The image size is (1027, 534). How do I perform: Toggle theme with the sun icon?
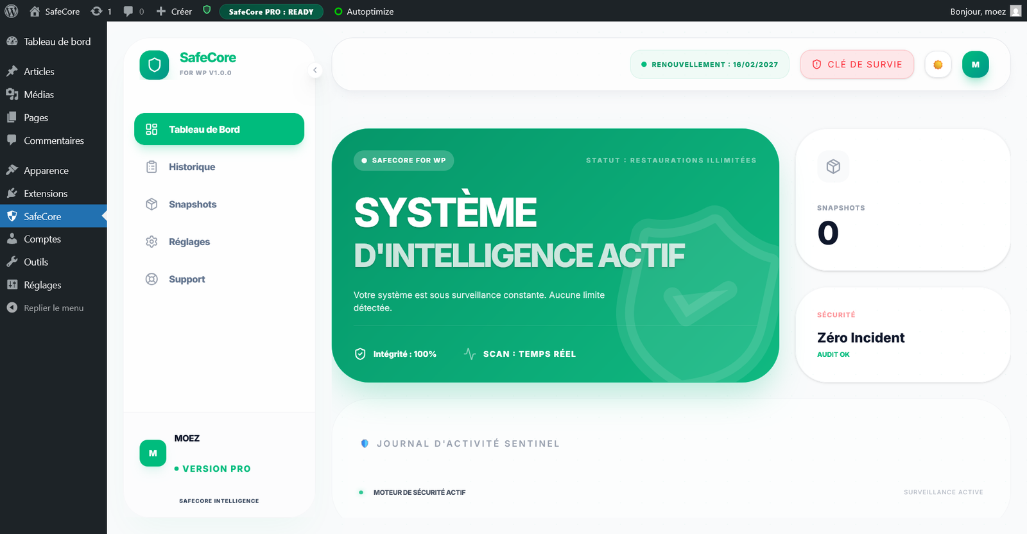[x=938, y=64]
